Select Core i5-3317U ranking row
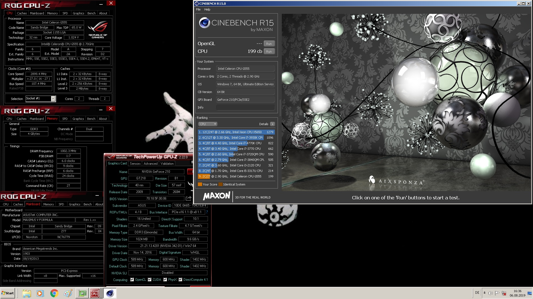 point(236,171)
